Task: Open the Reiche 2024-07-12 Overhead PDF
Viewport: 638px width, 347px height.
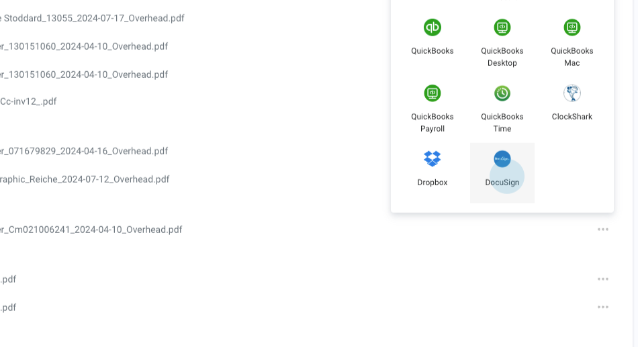Action: coord(85,179)
